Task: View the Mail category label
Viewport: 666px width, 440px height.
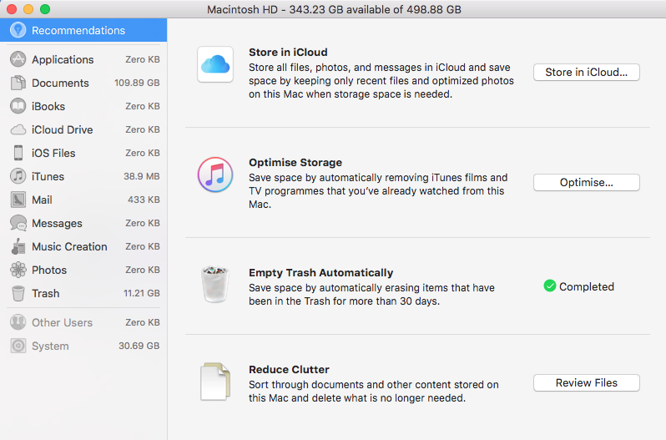Action: (x=42, y=200)
